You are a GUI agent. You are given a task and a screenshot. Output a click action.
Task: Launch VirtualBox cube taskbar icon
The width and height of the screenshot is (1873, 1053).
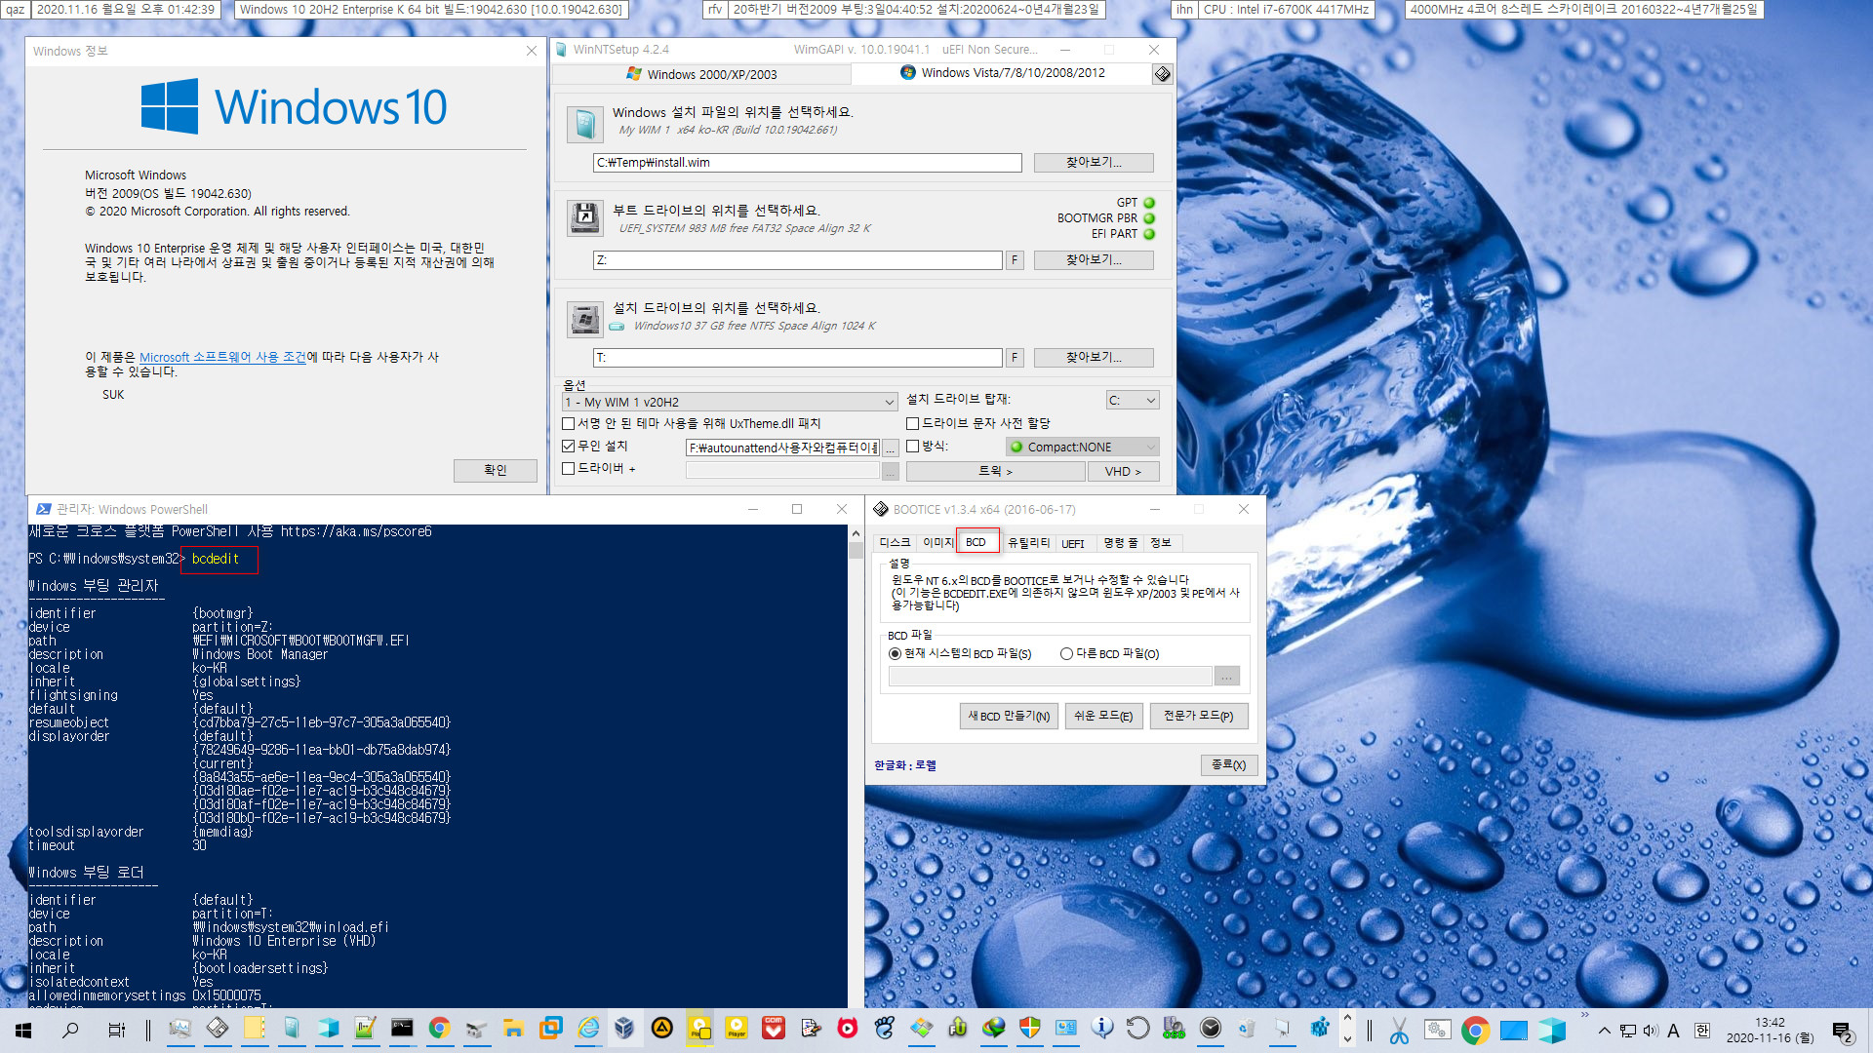click(624, 1028)
